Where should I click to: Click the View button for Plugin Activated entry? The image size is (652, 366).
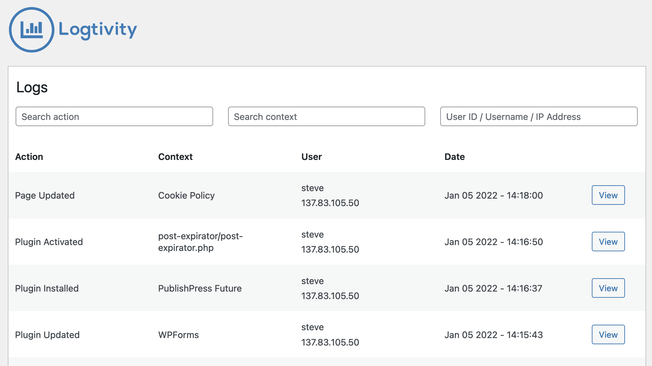click(608, 242)
